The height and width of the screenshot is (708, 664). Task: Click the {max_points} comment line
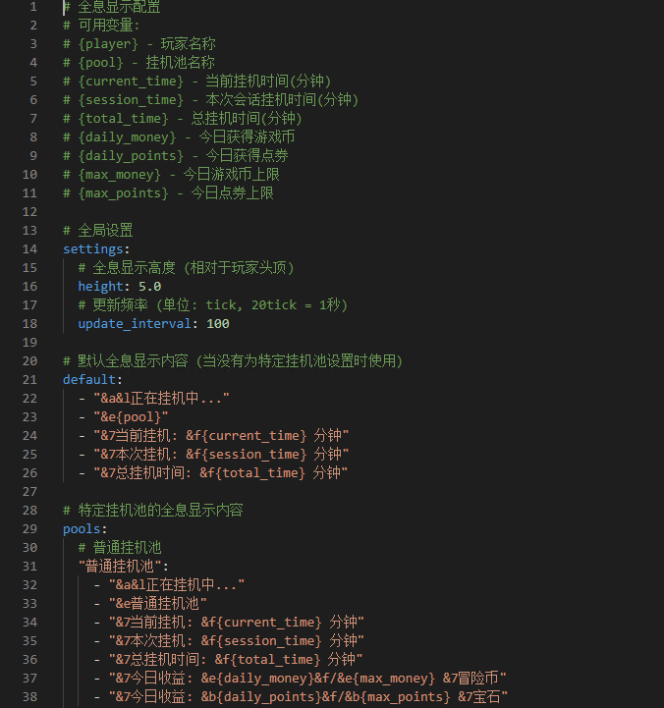(168, 193)
